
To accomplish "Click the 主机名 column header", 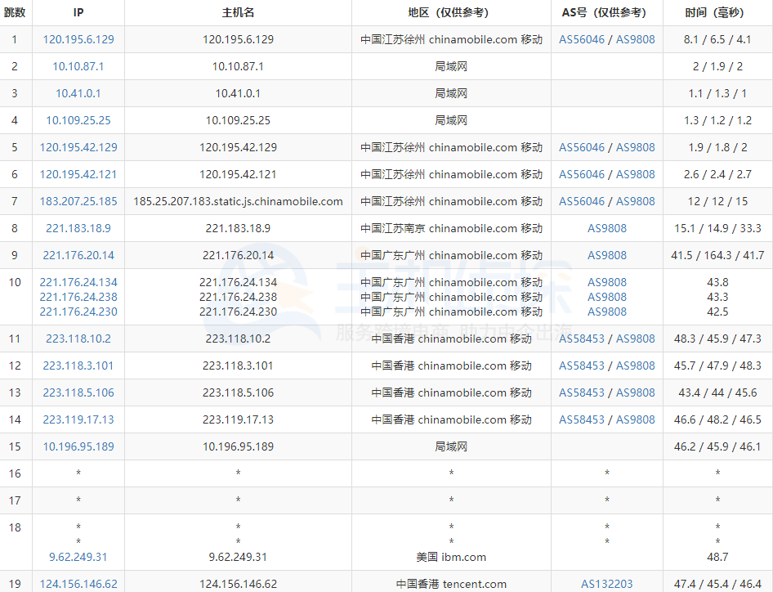I will (238, 12).
